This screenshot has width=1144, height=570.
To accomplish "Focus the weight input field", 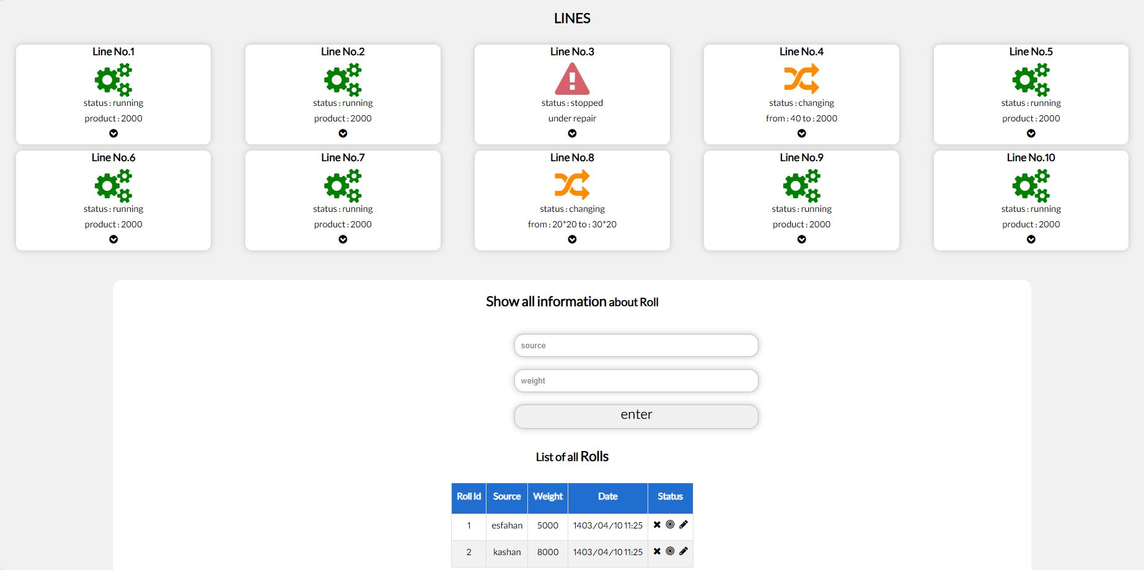I will pyautogui.click(x=636, y=381).
